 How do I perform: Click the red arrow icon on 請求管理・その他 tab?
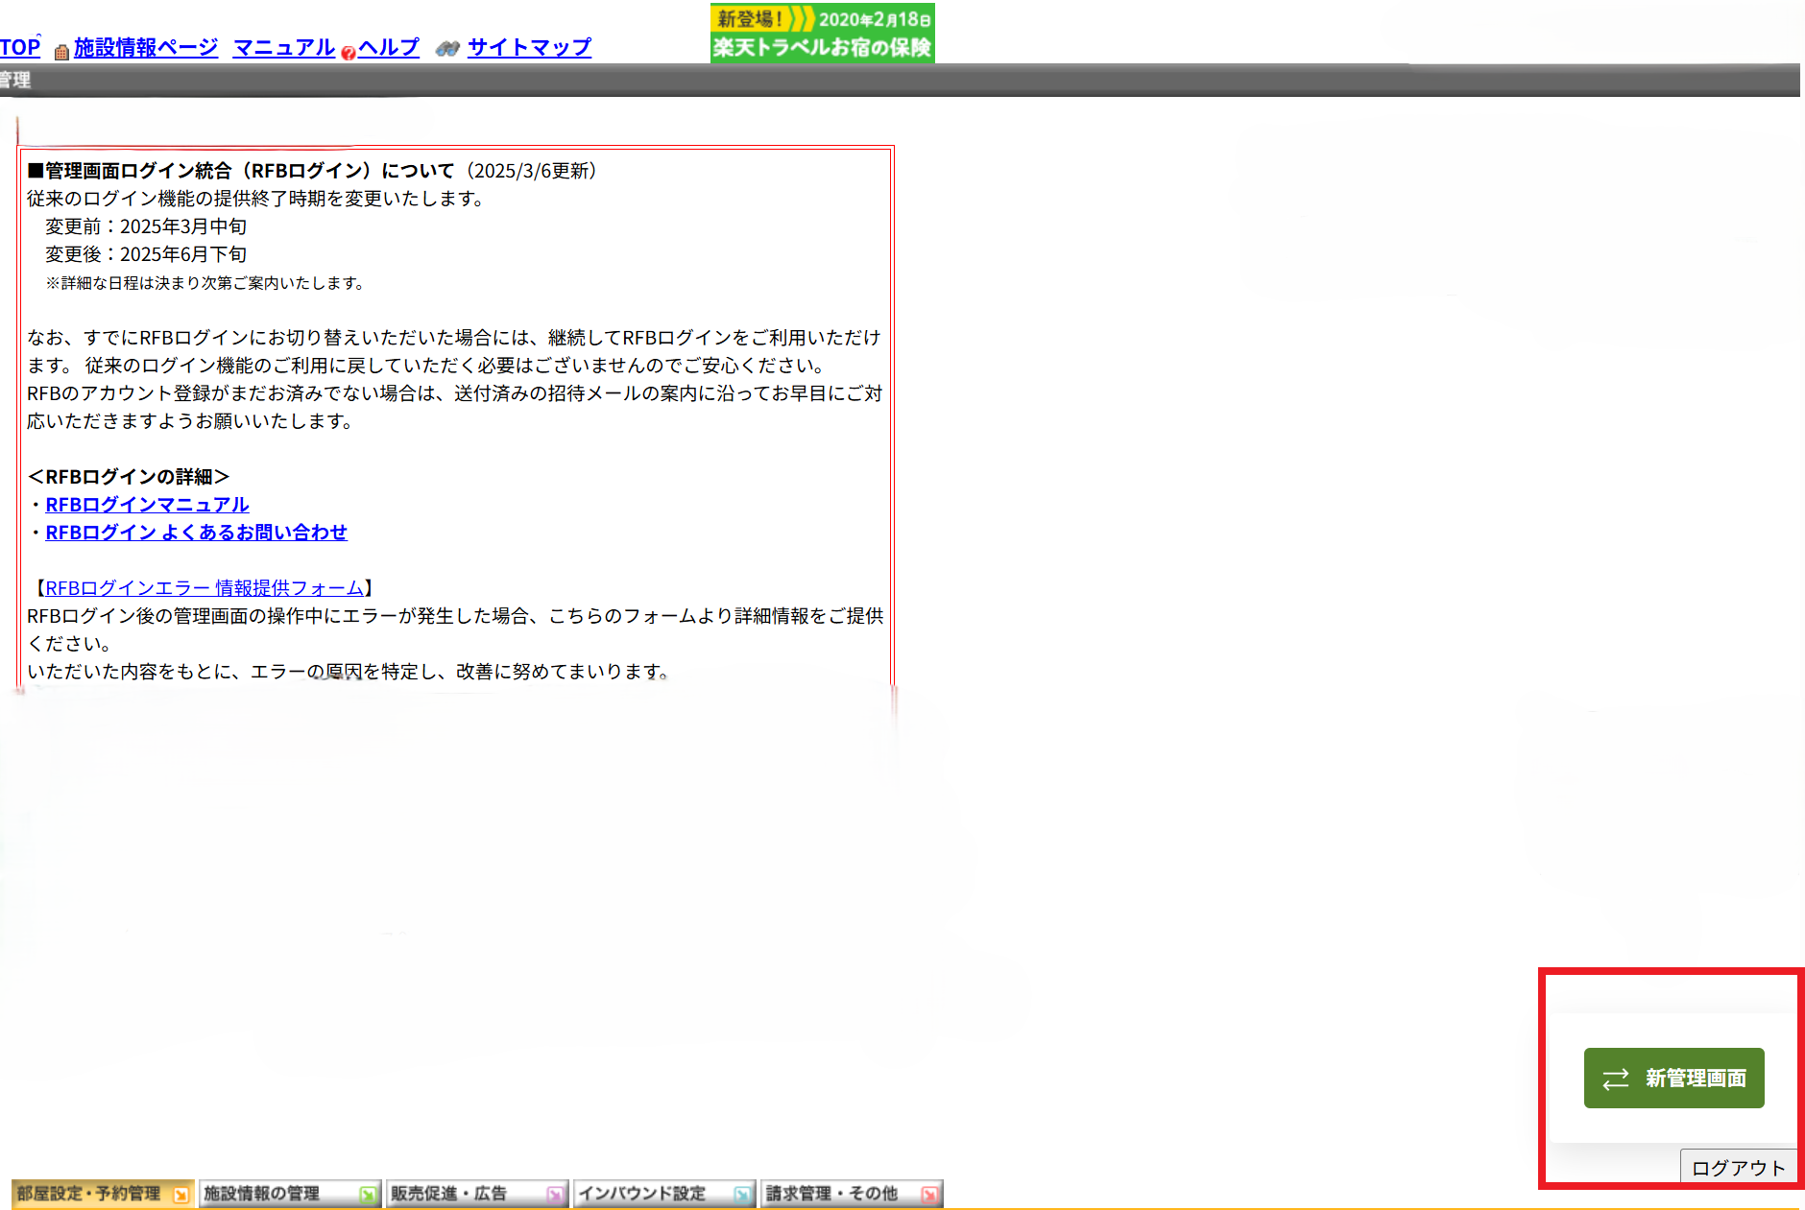tap(928, 1195)
